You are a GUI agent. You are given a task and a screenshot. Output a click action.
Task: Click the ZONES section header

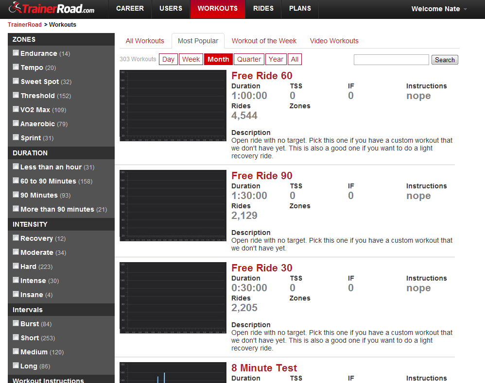click(x=61, y=39)
